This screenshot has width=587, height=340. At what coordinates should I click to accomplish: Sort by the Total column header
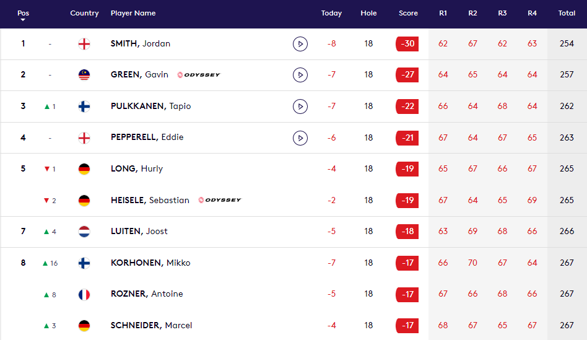click(x=567, y=13)
